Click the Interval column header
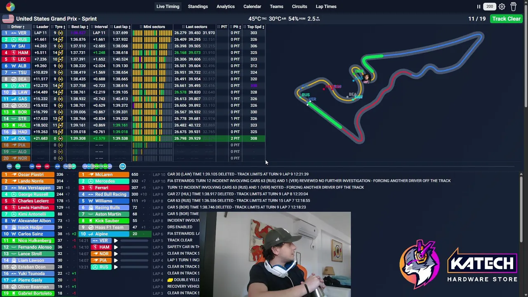 click(x=100, y=27)
